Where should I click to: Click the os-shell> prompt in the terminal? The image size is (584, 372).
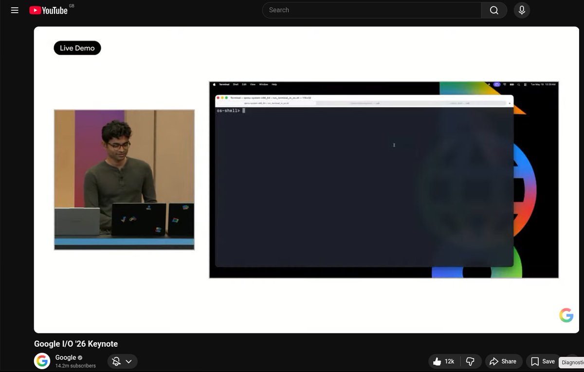pyautogui.click(x=228, y=111)
